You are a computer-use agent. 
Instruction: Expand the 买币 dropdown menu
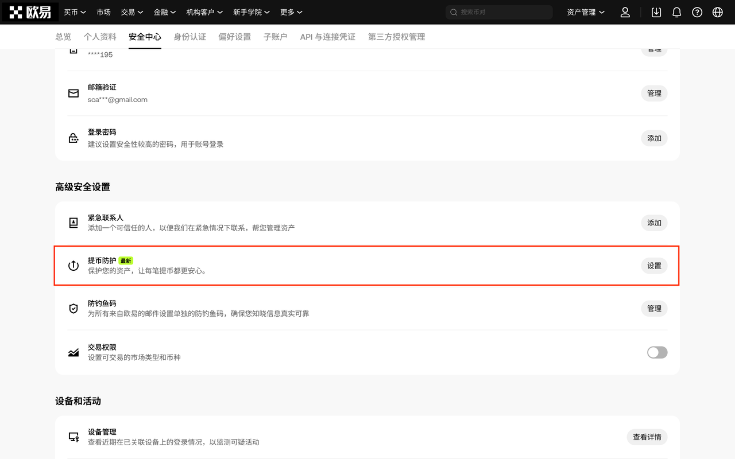75,12
